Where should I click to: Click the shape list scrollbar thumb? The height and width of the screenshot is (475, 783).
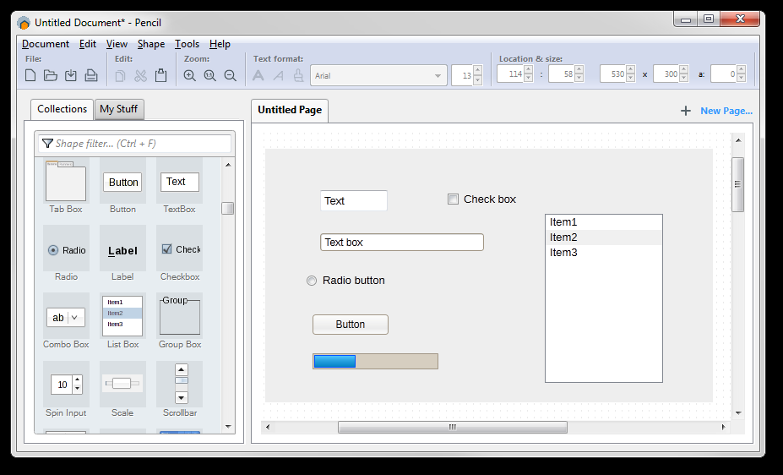point(228,208)
